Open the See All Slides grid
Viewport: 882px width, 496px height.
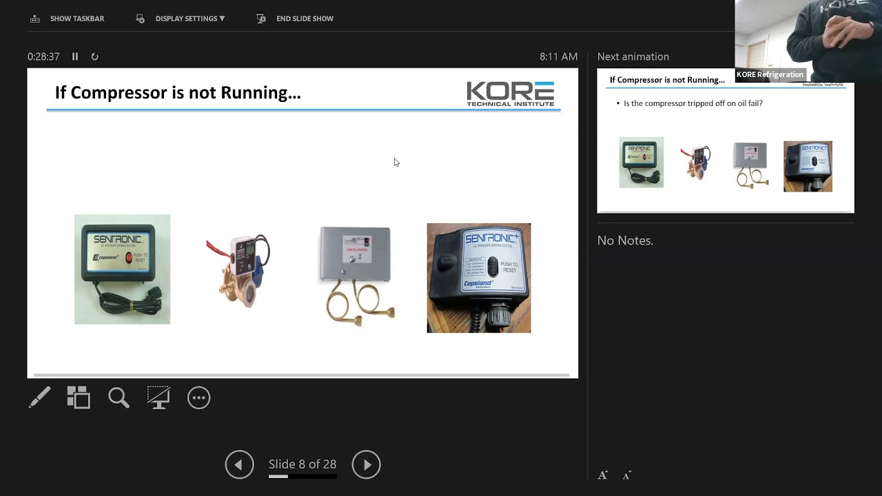click(79, 397)
